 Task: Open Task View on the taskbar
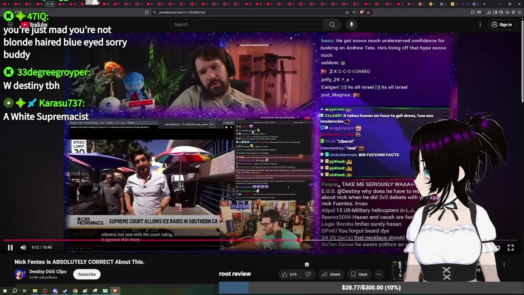pyautogui.click(x=25, y=291)
